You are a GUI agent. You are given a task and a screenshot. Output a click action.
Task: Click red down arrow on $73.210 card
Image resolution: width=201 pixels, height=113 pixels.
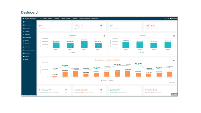tap(101, 25)
